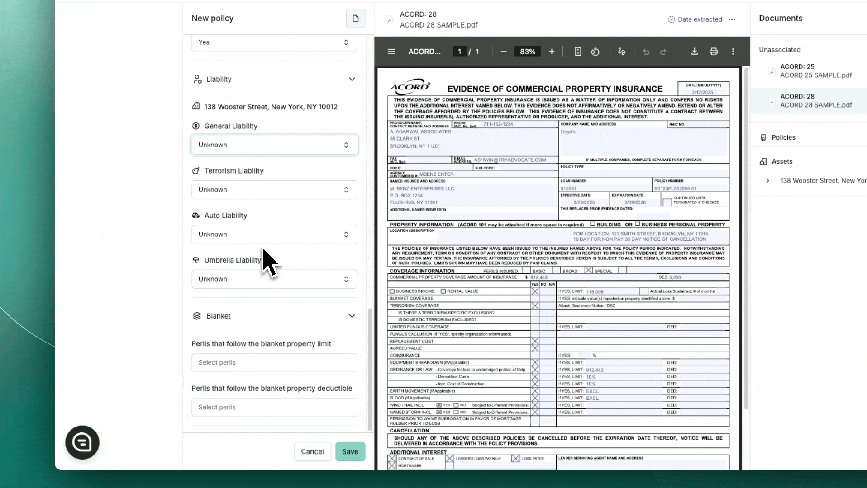Save the new policy
This screenshot has width=867, height=488.
[350, 451]
